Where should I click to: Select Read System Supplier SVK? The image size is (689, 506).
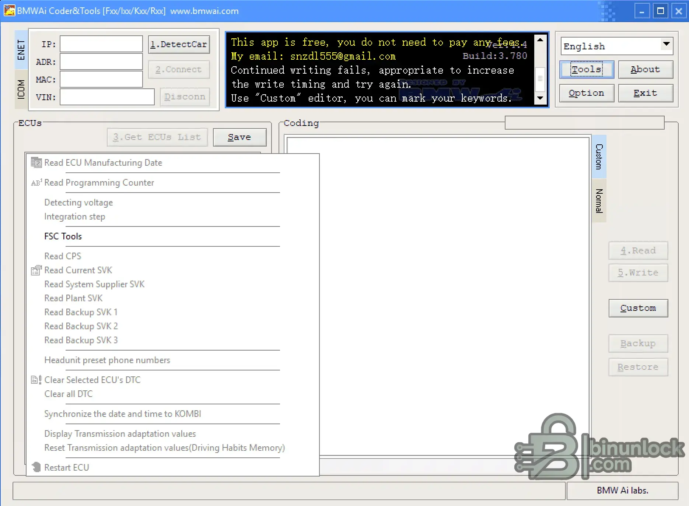click(x=94, y=284)
